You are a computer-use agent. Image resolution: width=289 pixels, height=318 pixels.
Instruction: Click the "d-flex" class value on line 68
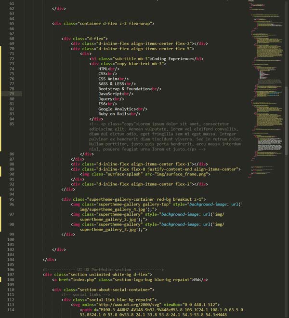(x=96, y=39)
